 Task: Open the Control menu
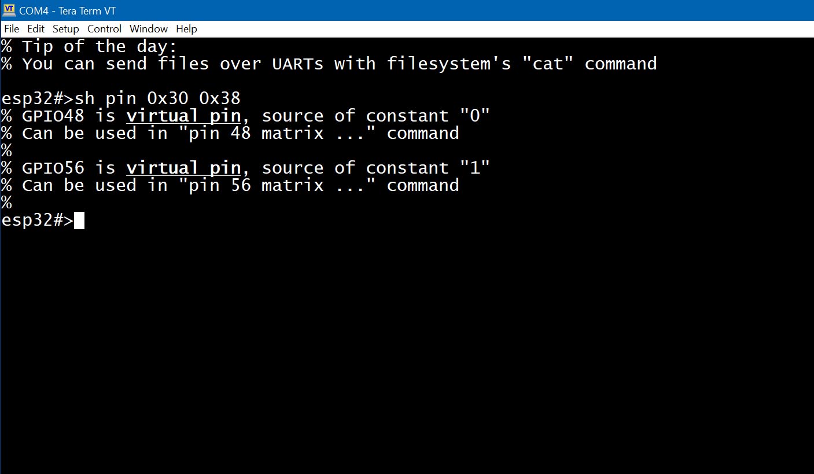click(x=105, y=29)
